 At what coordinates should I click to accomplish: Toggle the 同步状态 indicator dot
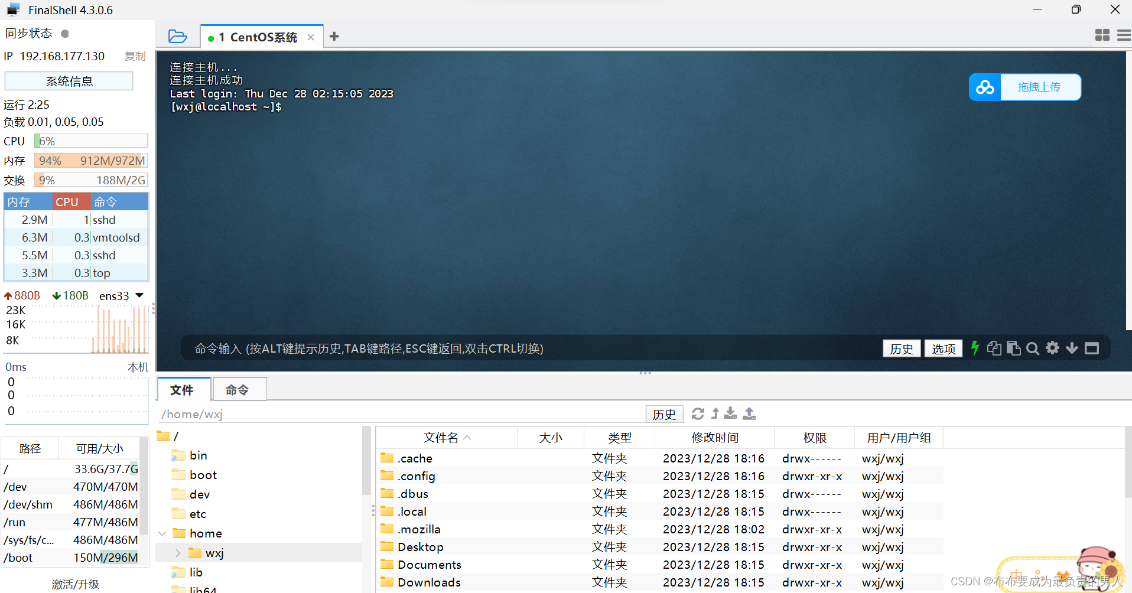pyautogui.click(x=65, y=34)
